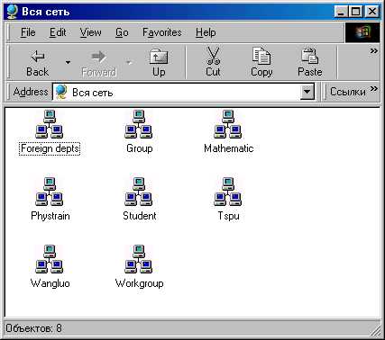Image resolution: width=385 pixels, height=340 pixels.
Task: Open the View menu
Action: pyautogui.click(x=90, y=32)
